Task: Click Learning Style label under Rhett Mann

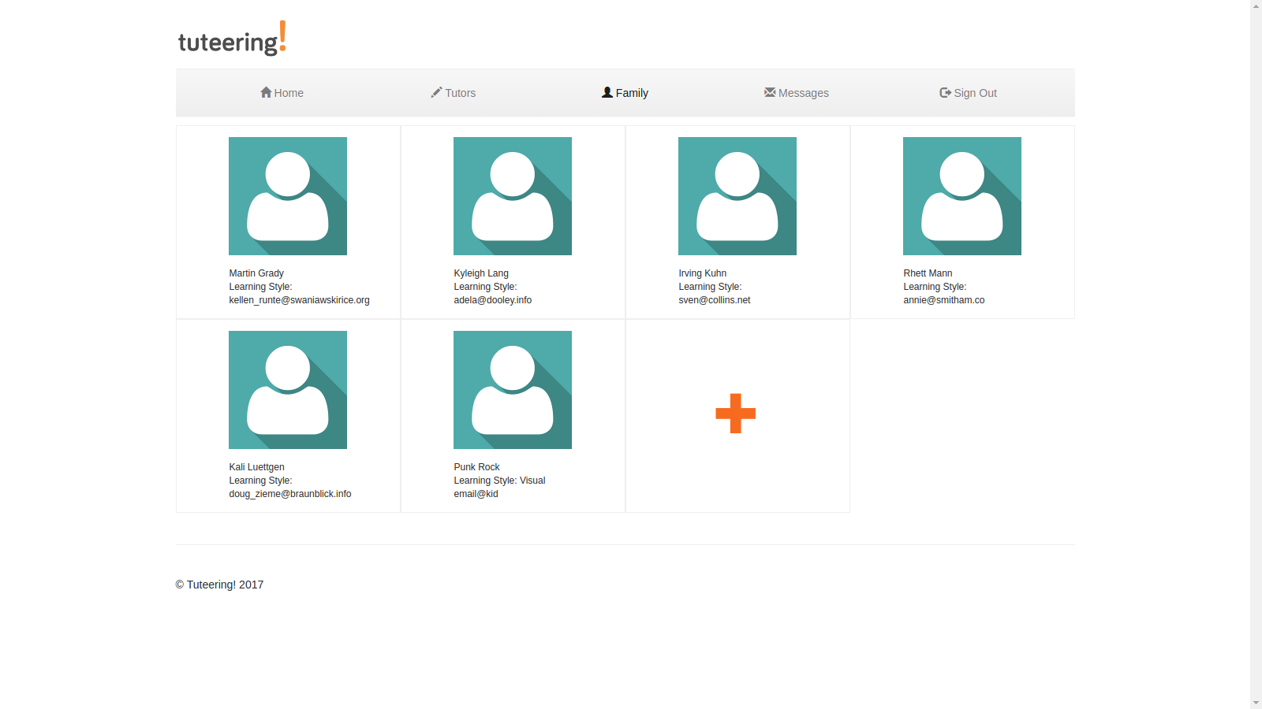Action: point(935,287)
